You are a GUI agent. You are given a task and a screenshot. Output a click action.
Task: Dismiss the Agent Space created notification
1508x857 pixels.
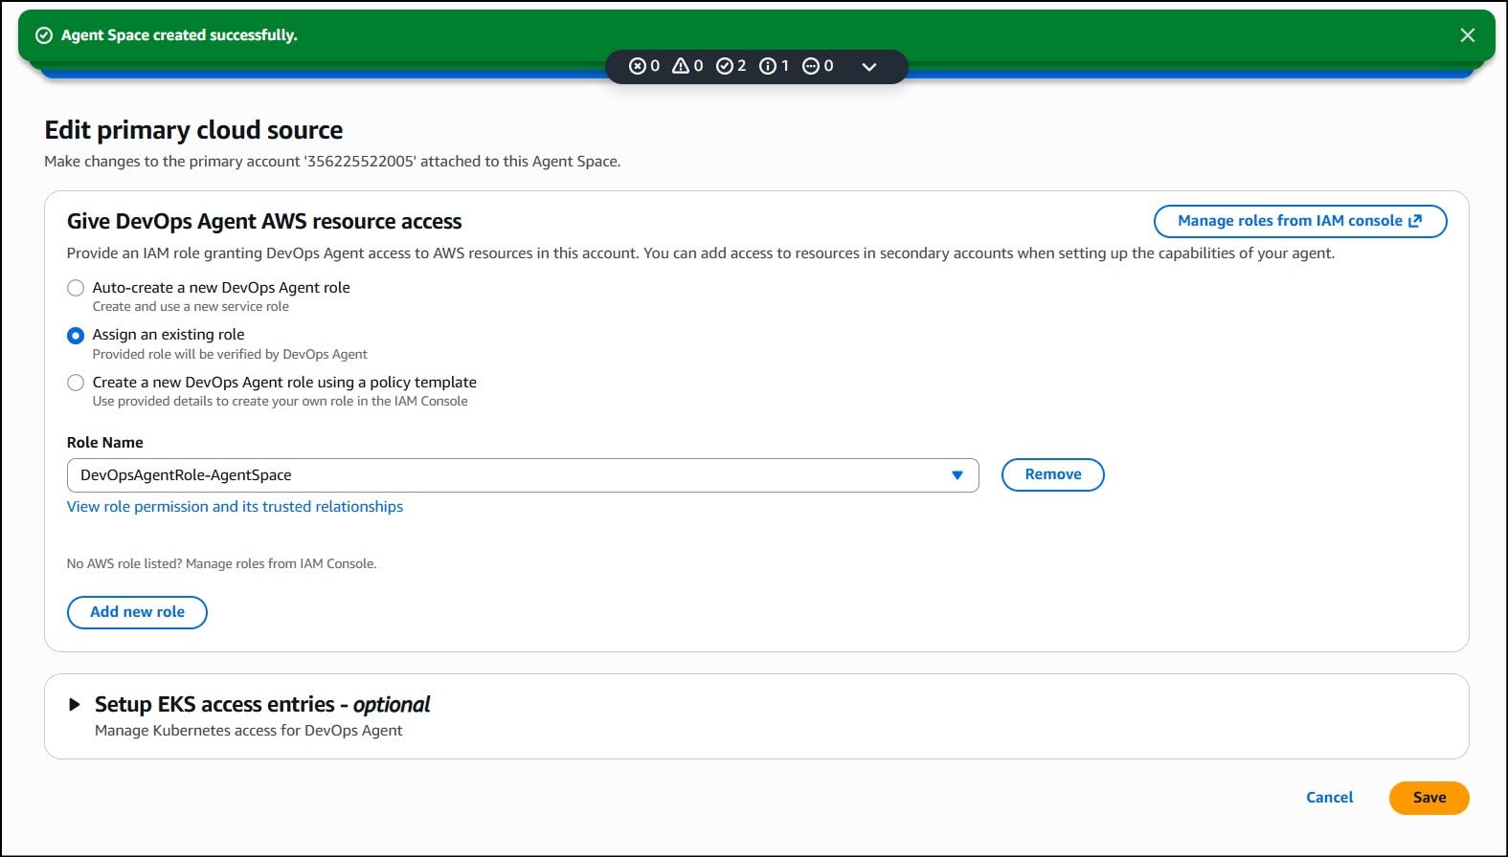point(1467,35)
